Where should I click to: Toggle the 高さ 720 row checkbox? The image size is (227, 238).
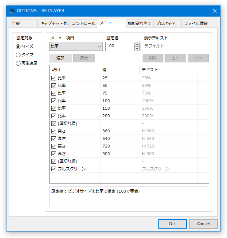(x=54, y=146)
